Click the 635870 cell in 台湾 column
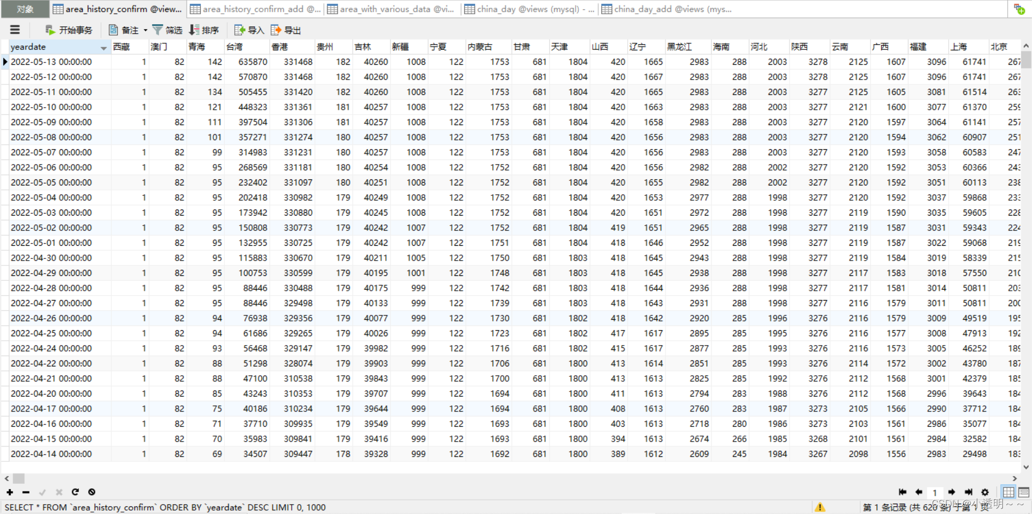 (247, 62)
